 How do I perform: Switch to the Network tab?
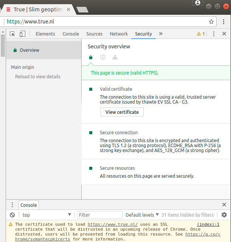(x=119, y=34)
